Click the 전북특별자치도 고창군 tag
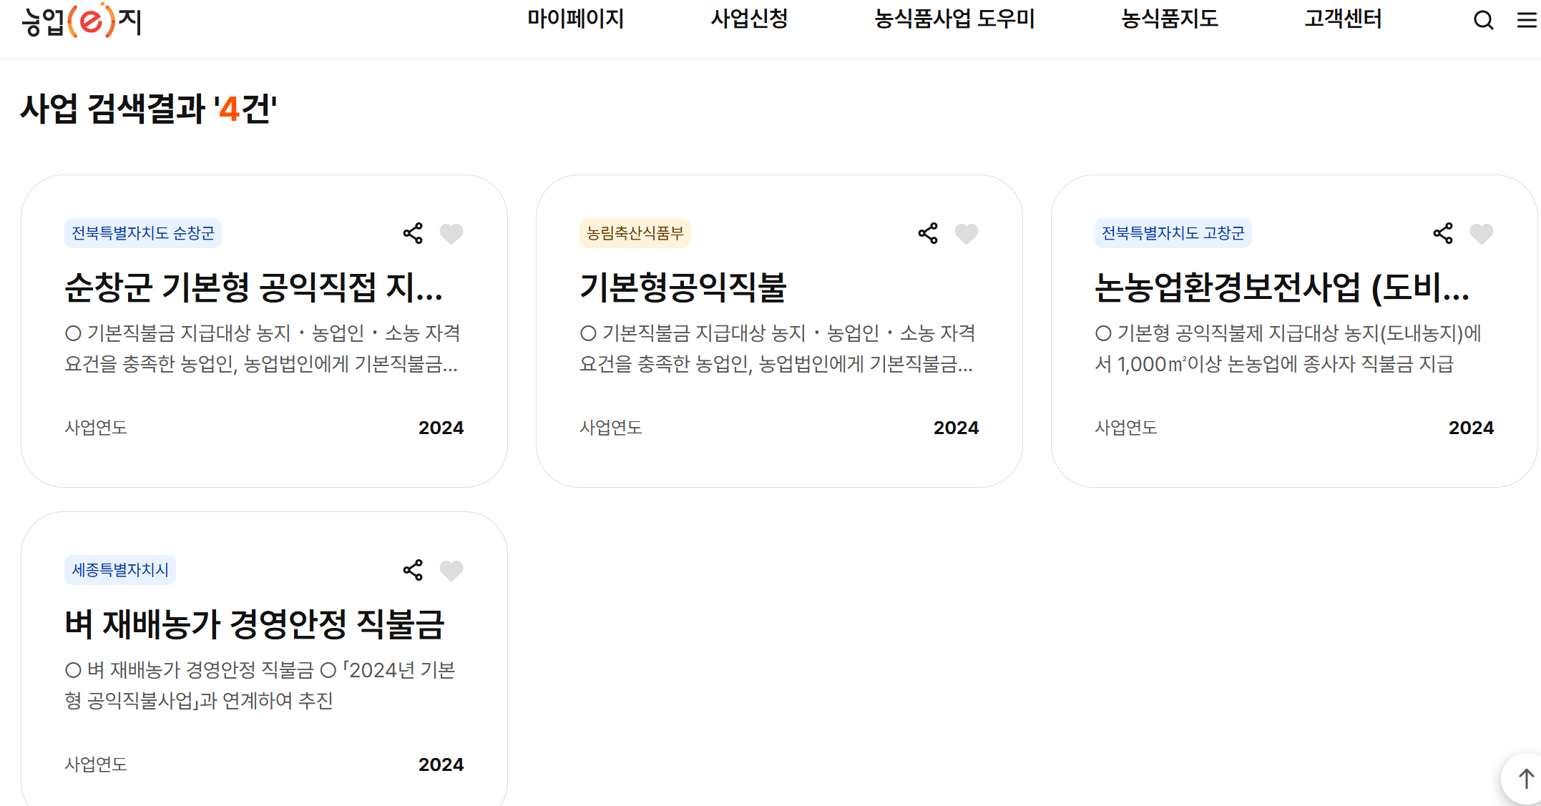This screenshot has height=806, width=1541. [1173, 233]
